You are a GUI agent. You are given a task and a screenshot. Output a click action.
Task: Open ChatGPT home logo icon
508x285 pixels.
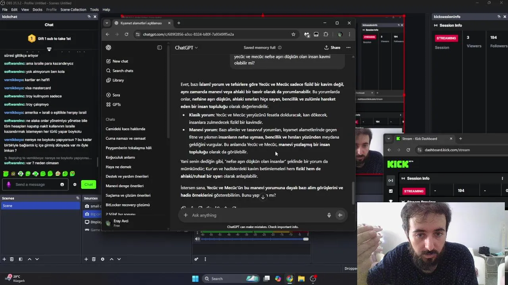(x=108, y=47)
